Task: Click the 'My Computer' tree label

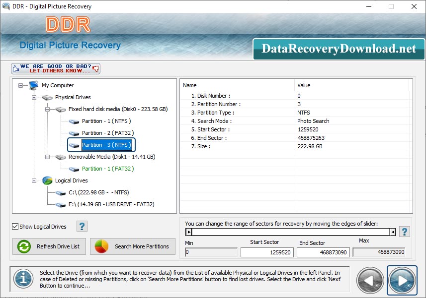Action: click(58, 85)
